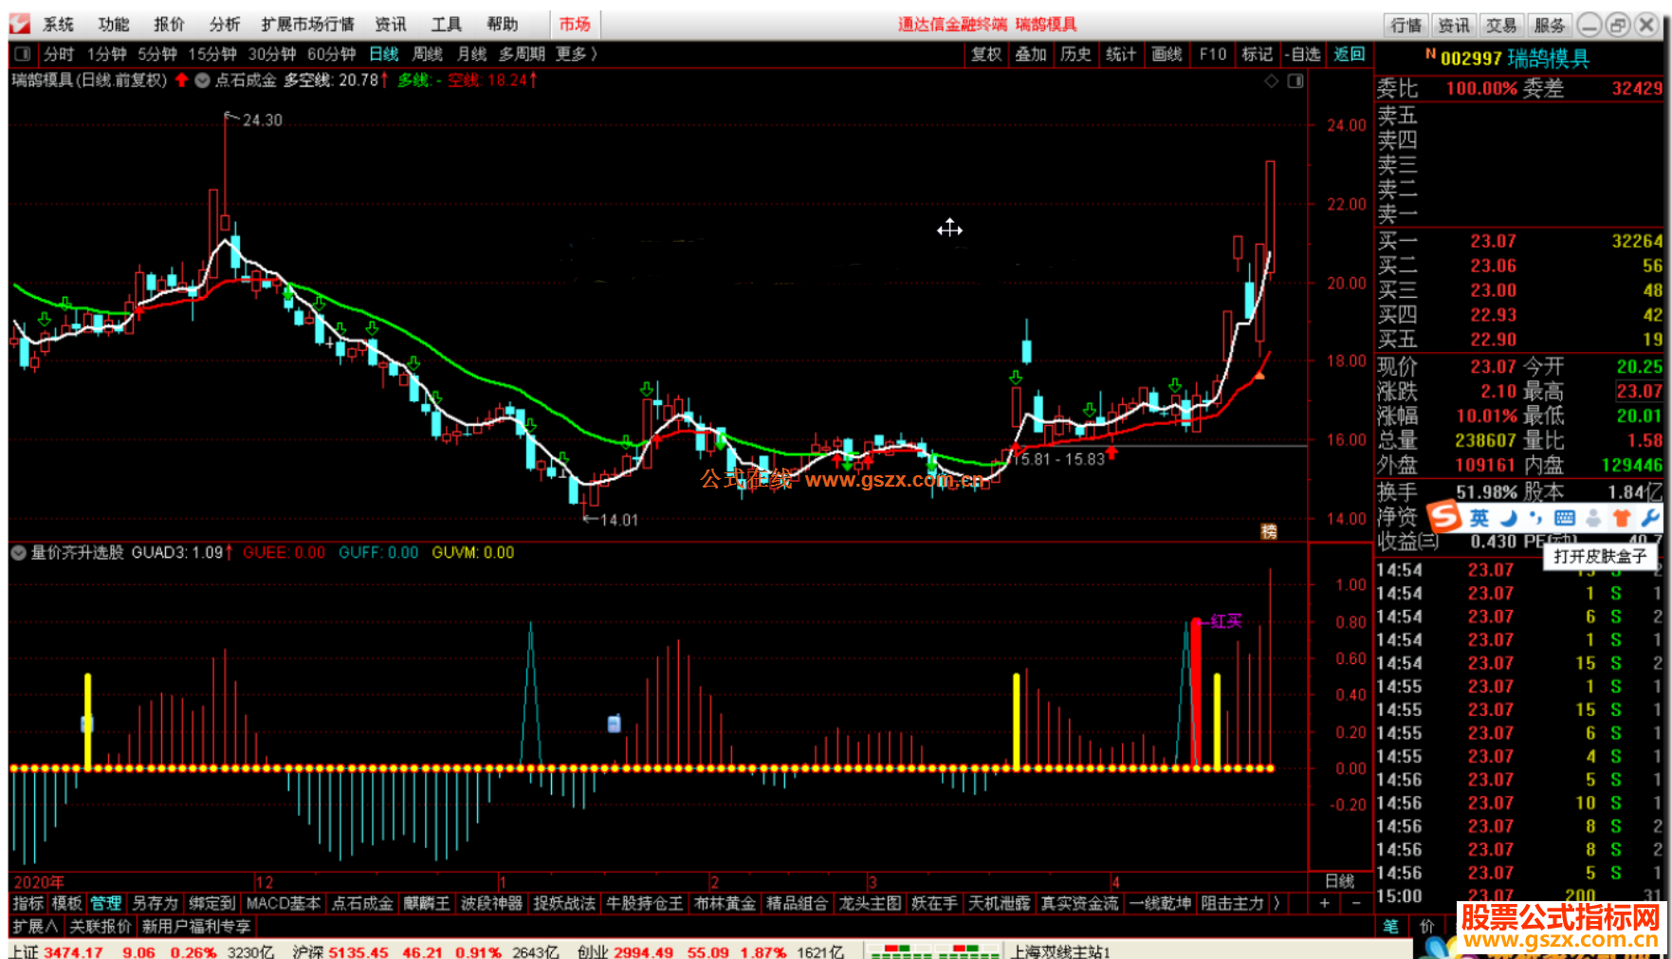The width and height of the screenshot is (1672, 959).
Task: Click the 叠加 overlay button
Action: (x=1031, y=54)
